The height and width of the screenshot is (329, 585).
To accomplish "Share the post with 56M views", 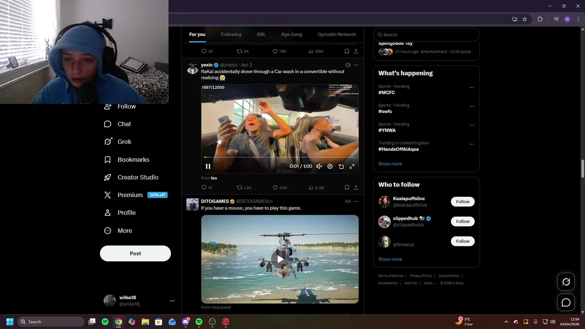I will (356, 52).
